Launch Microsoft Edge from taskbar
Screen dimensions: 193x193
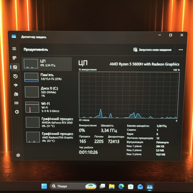[121, 186]
